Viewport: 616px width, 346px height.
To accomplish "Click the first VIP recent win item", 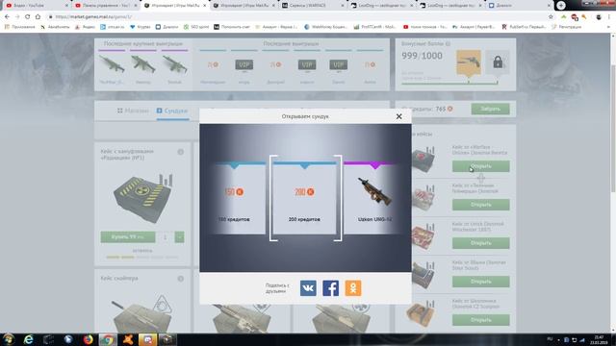I will [x=244, y=64].
